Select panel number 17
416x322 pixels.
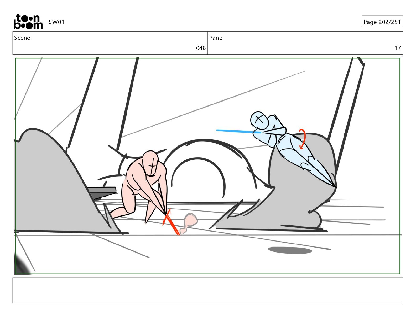pos(398,48)
